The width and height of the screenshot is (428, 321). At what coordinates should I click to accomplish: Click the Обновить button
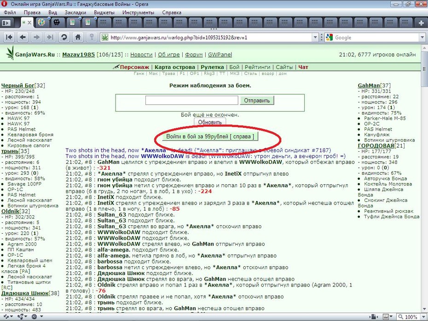pyautogui.click(x=210, y=122)
